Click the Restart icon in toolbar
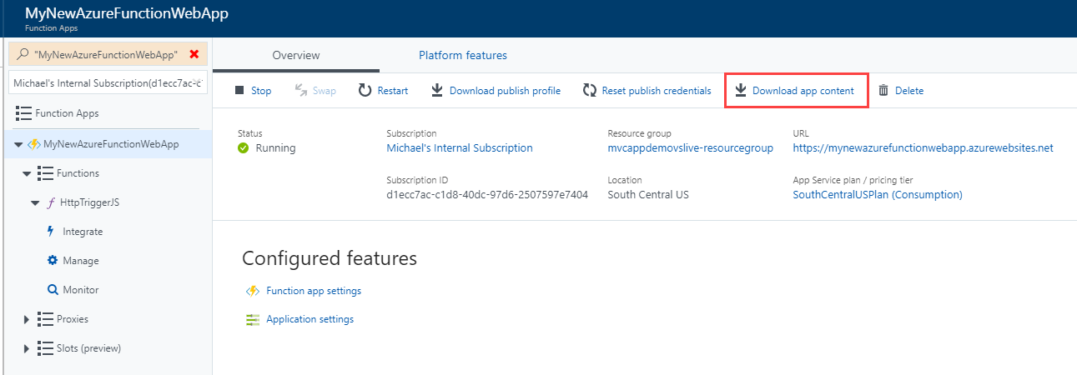The height and width of the screenshot is (375, 1077). point(365,90)
